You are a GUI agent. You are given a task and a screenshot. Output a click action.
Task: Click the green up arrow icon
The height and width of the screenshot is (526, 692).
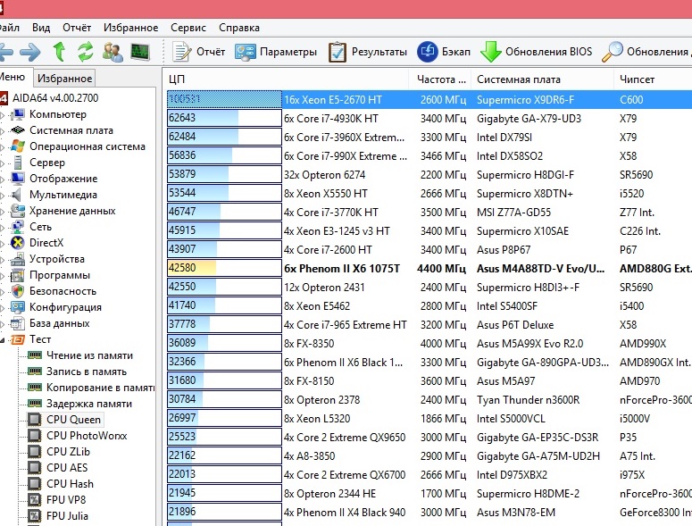point(59,52)
